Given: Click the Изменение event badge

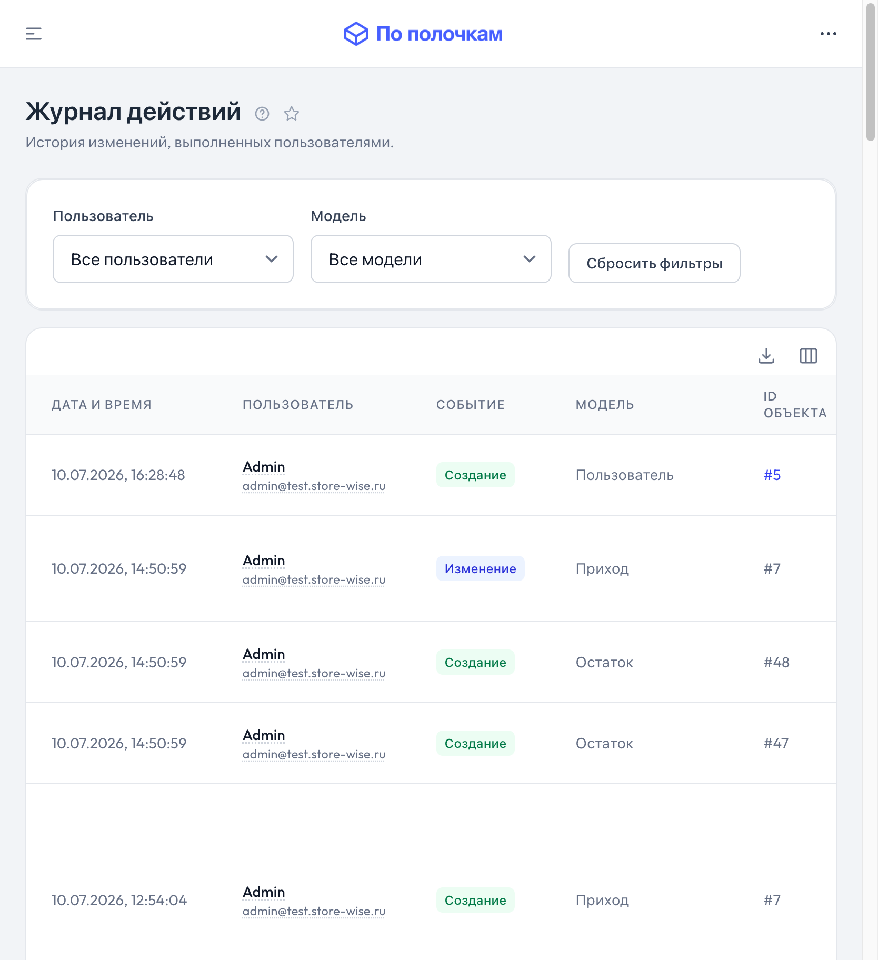Looking at the screenshot, I should (481, 568).
